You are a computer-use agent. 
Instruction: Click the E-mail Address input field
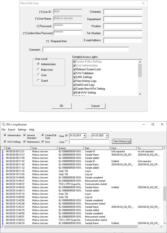pos(123,40)
